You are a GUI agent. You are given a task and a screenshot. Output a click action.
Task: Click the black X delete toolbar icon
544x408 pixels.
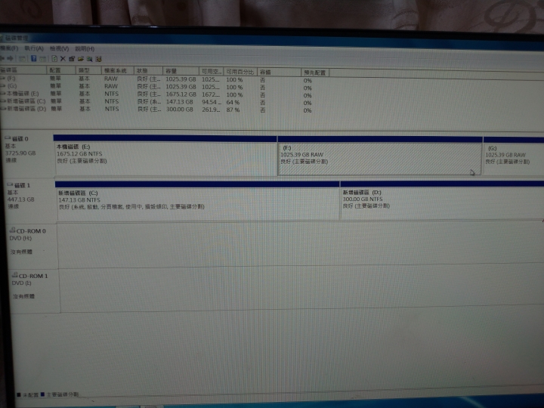pyautogui.click(x=63, y=59)
